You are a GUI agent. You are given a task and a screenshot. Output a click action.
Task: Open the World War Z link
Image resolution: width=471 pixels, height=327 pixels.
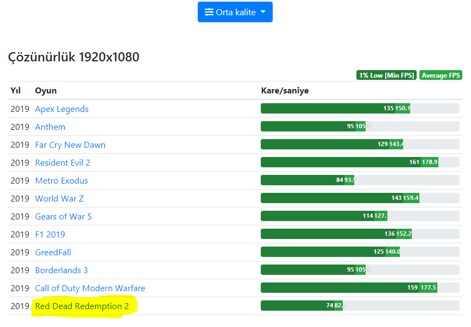click(x=59, y=198)
